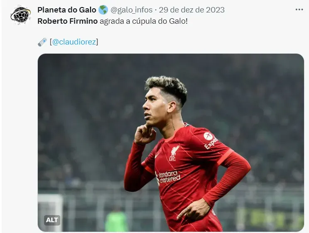This screenshot has width=309, height=233.
Task: Open the three-dot more options menu
Action: pos(299,10)
